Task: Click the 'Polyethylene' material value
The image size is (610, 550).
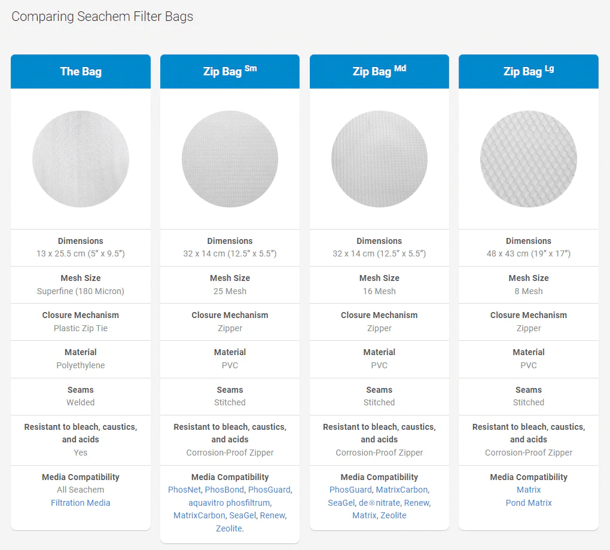Action: coord(81,365)
